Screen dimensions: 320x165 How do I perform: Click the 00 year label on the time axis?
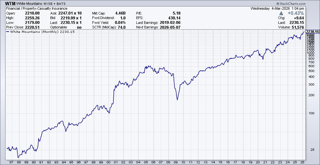click(109, 162)
